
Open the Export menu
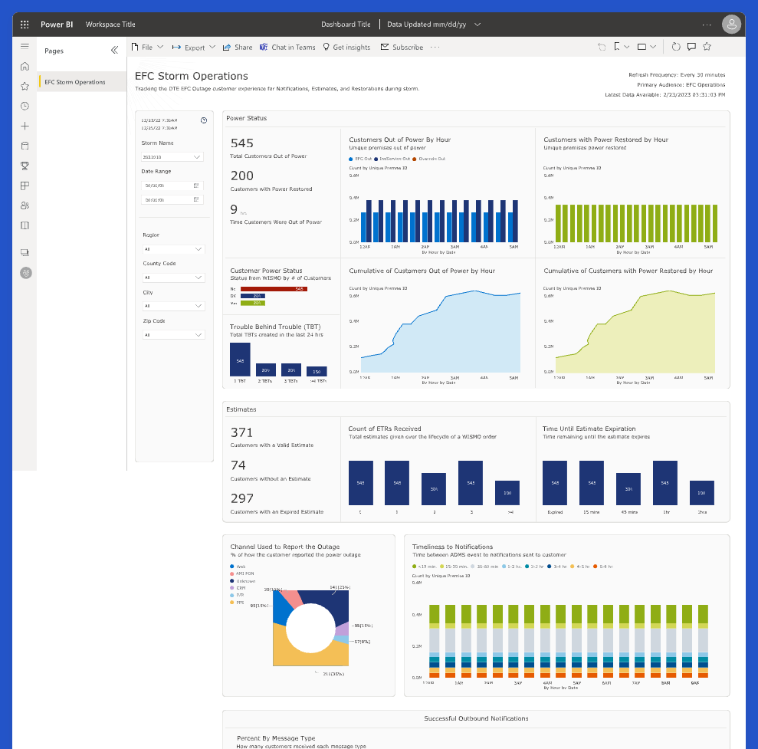[x=193, y=48]
